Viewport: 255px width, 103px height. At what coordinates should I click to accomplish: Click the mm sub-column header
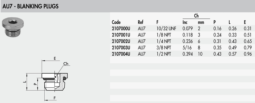[x=201, y=23]
